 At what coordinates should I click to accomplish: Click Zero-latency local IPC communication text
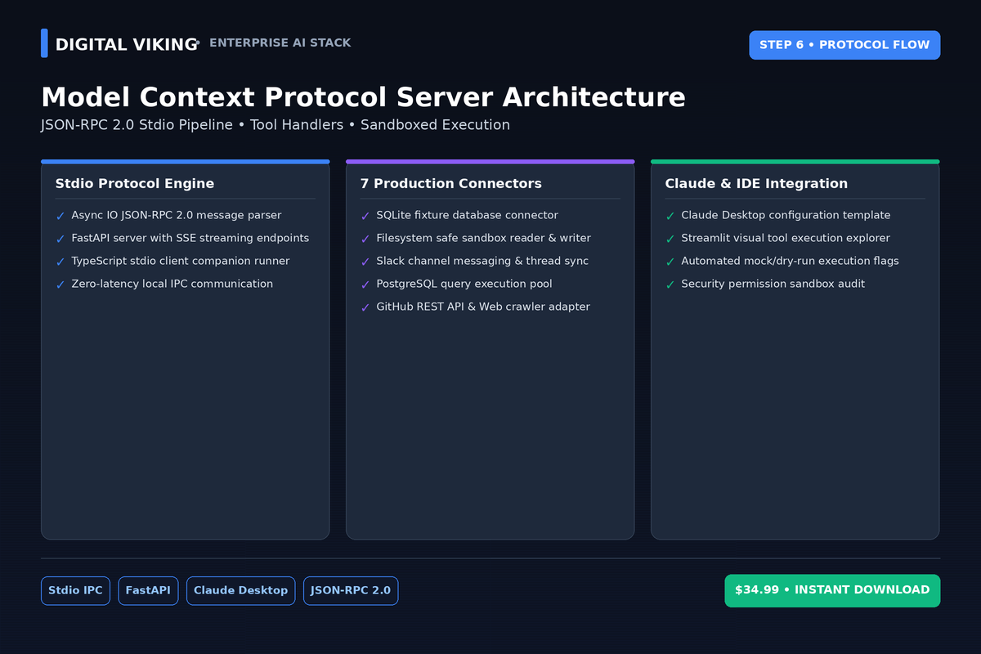tap(172, 284)
